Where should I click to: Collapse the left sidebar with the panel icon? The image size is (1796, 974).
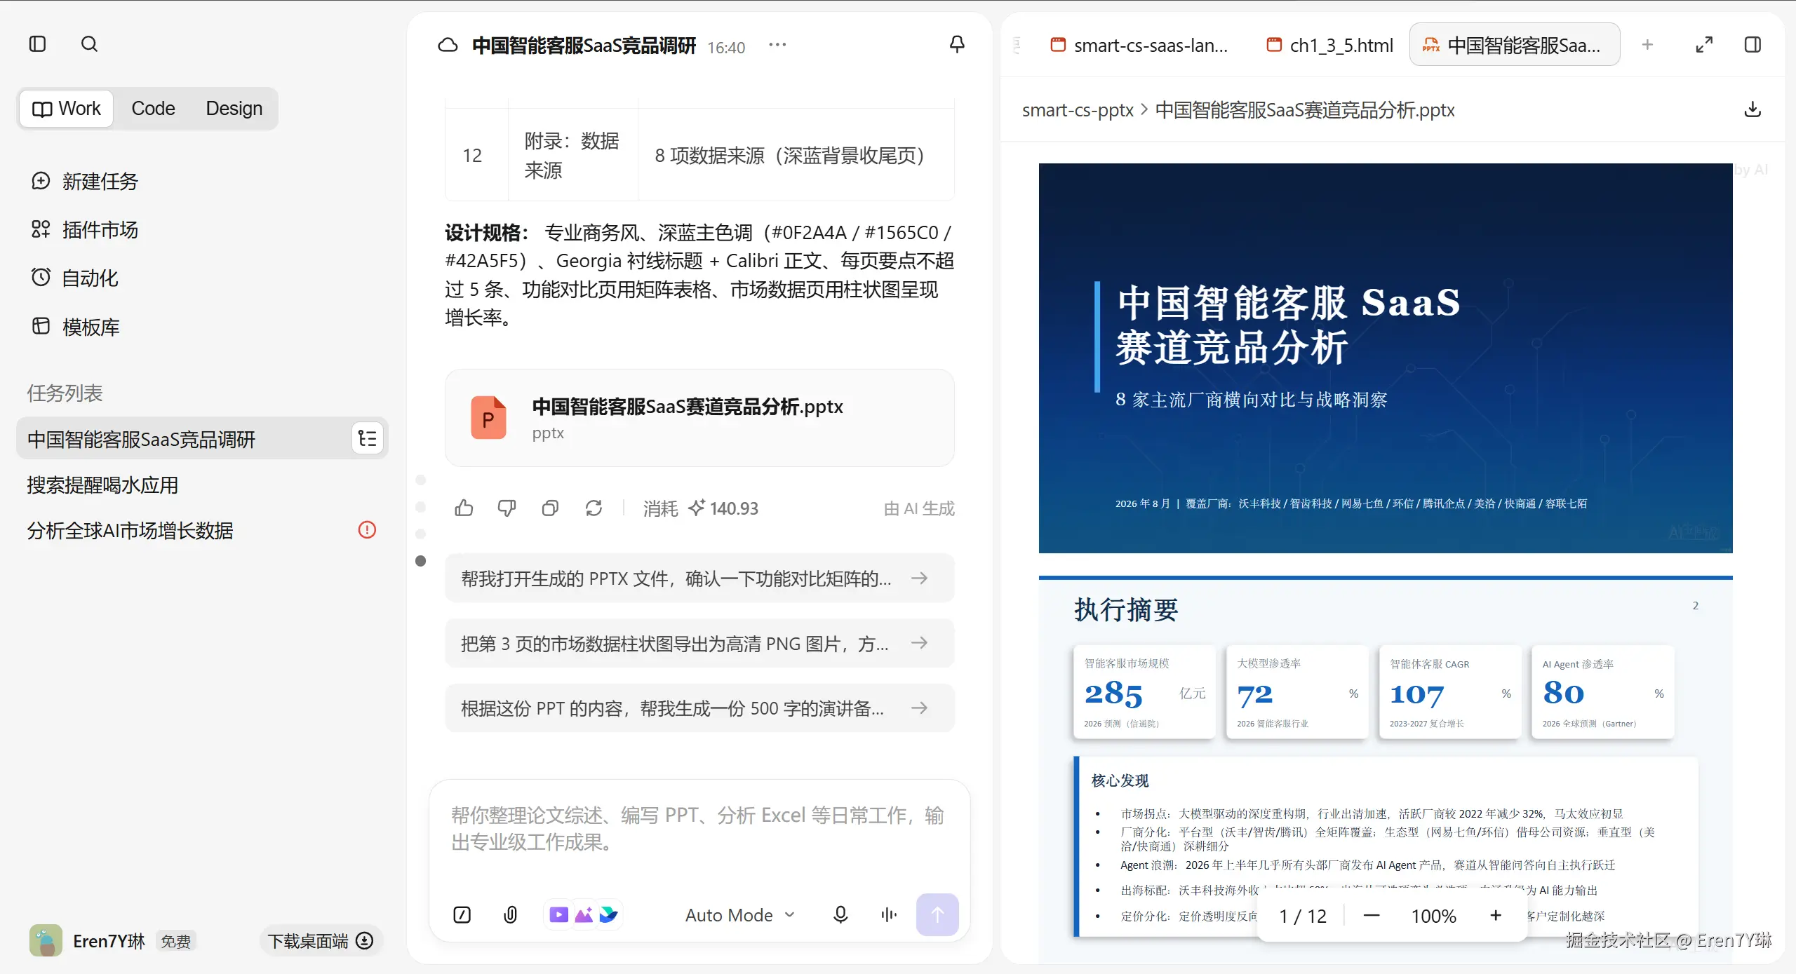pyautogui.click(x=38, y=44)
